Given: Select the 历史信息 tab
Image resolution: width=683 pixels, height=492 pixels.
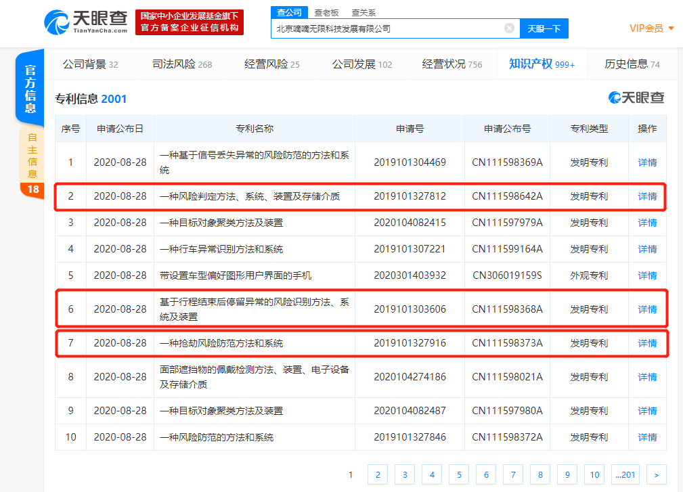Looking at the screenshot, I should pyautogui.click(x=632, y=64).
